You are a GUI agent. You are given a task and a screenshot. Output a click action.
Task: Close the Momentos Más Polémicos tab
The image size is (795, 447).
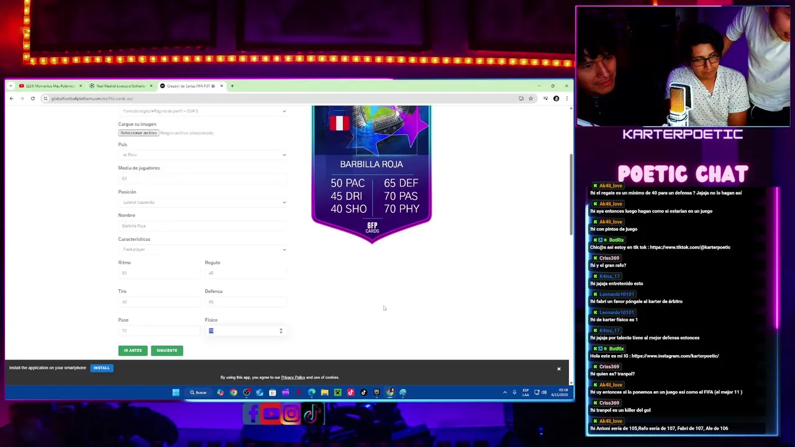(x=80, y=86)
